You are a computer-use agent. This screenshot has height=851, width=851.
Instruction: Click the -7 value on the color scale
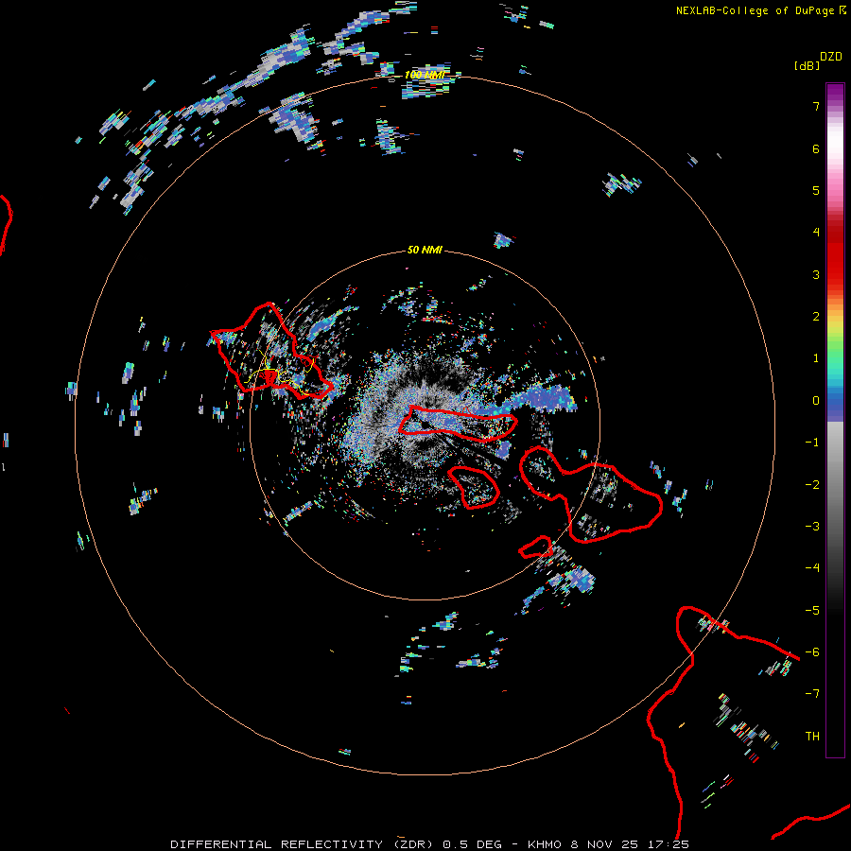pos(812,694)
